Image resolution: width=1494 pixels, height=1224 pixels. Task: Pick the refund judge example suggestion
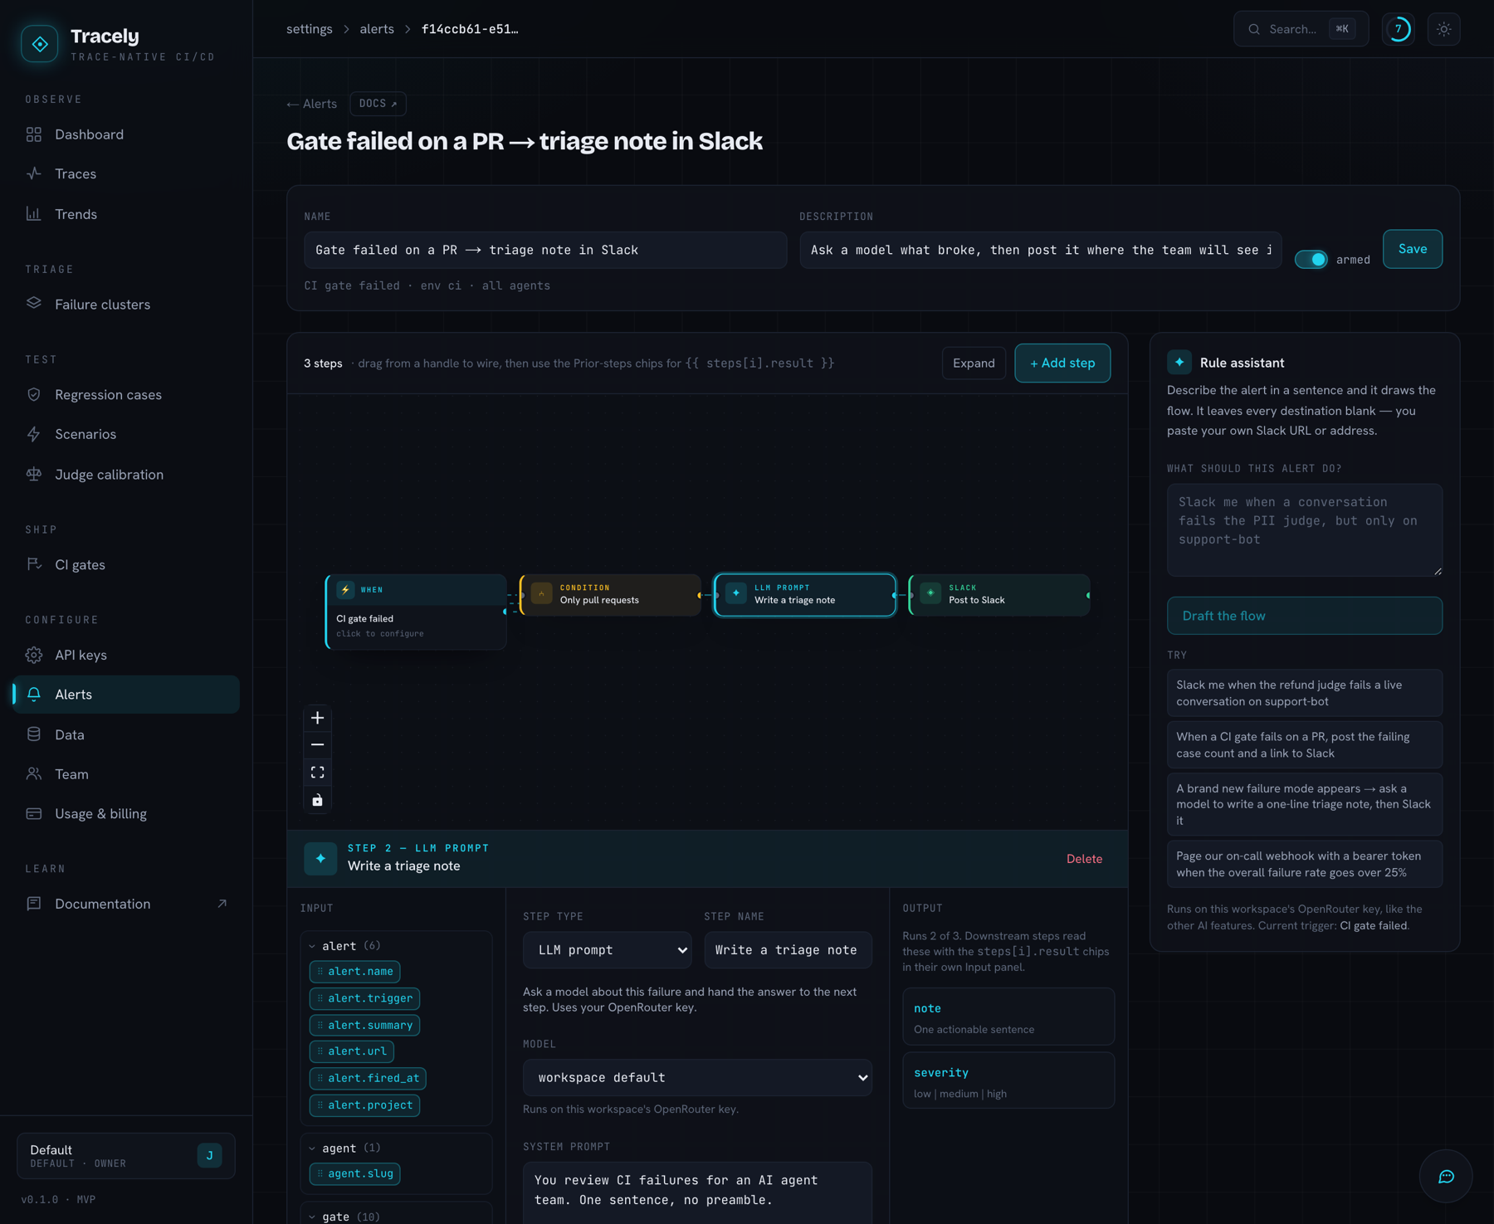click(1305, 693)
